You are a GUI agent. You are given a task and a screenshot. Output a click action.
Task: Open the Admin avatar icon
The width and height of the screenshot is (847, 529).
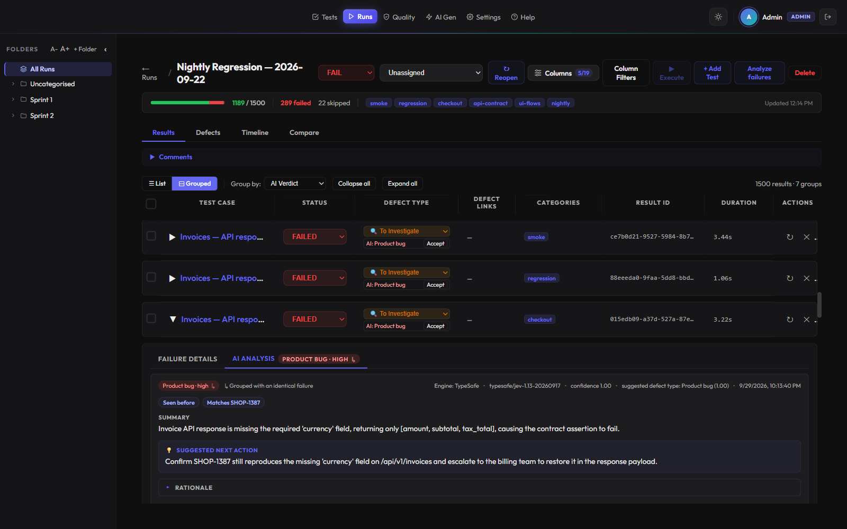point(749,17)
